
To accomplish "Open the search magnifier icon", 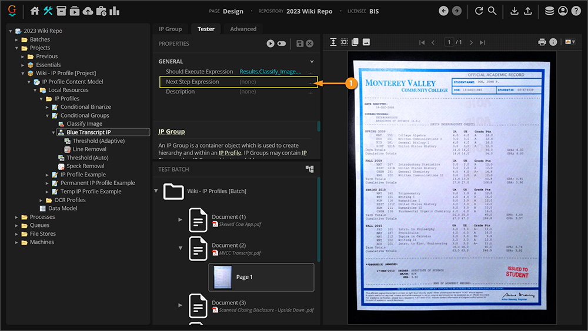I will (x=492, y=11).
